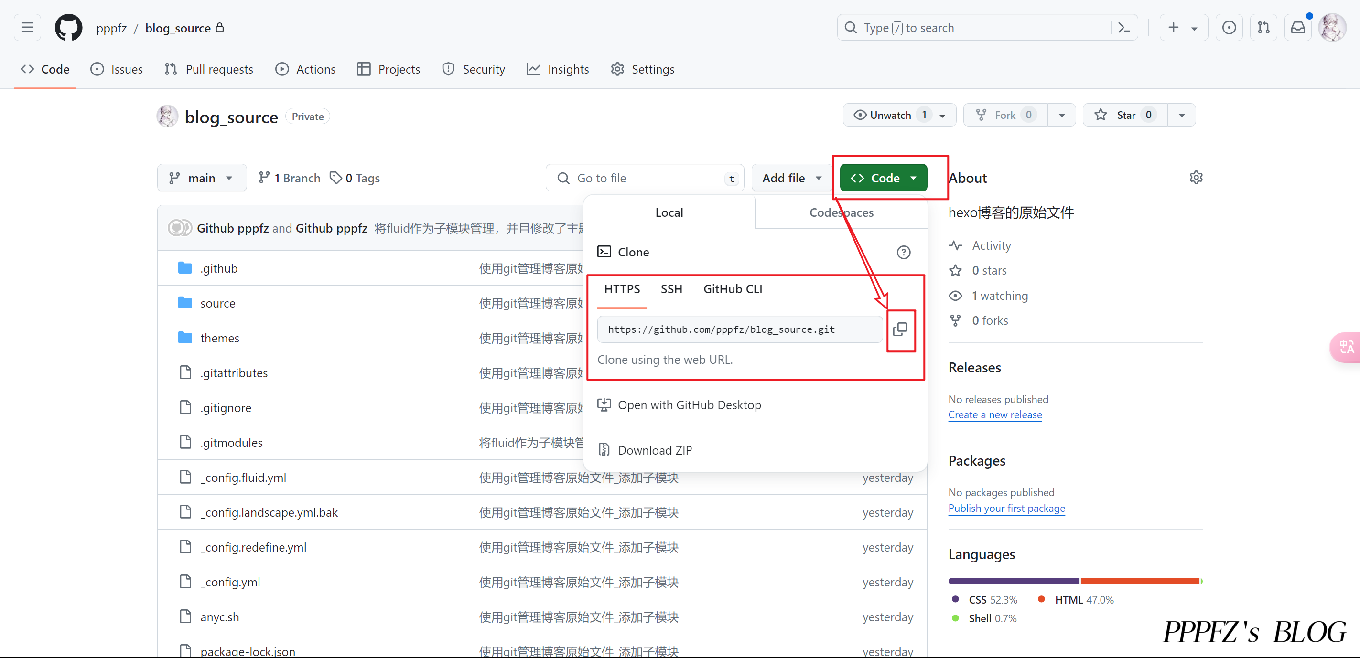Open the pull requests icon in header
Viewport: 1360px width, 658px height.
point(1263,27)
